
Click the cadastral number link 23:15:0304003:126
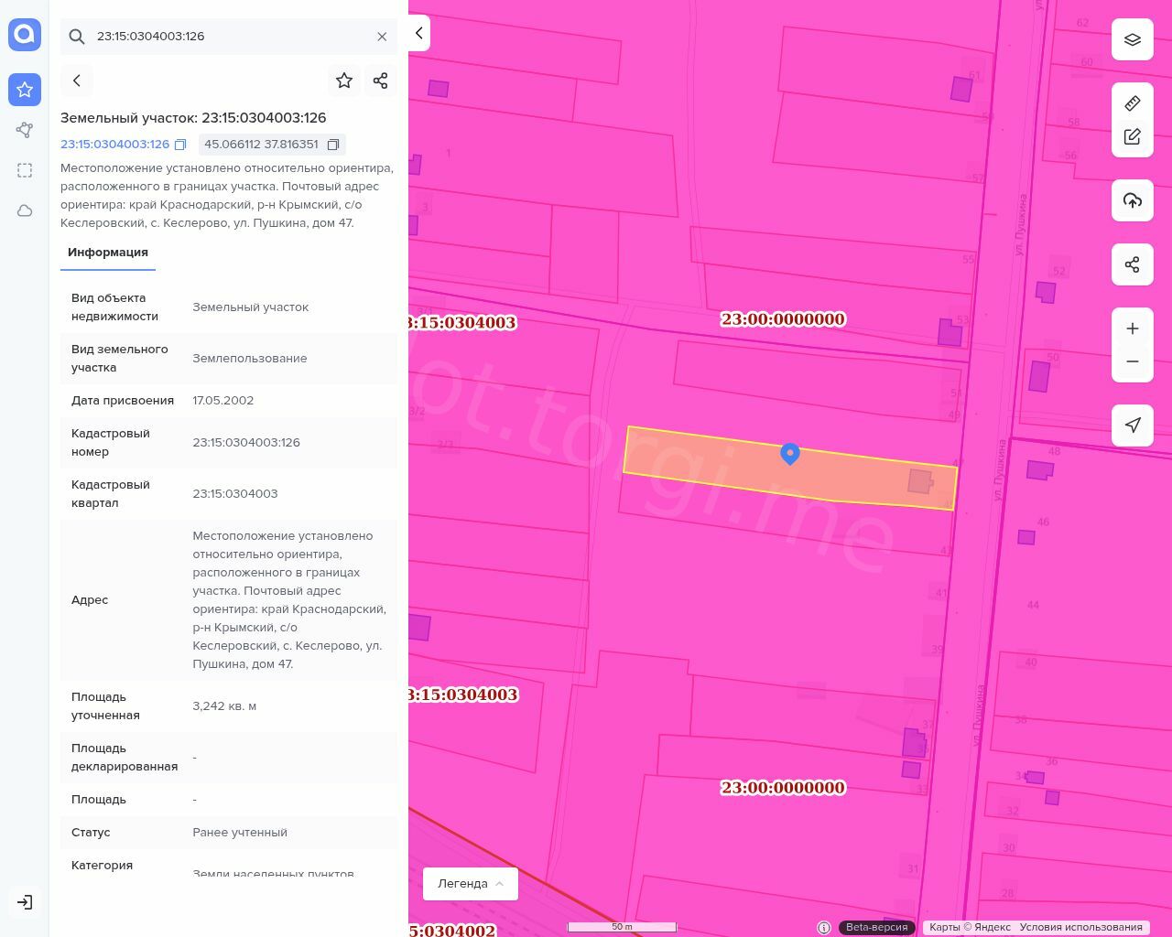click(x=114, y=145)
